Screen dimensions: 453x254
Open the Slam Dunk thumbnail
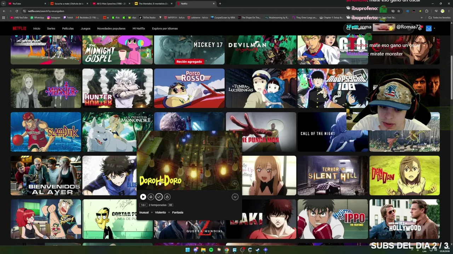click(46, 132)
